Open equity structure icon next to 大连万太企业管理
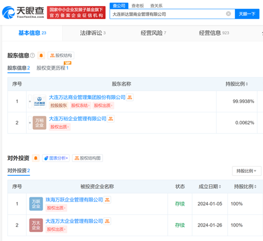Viewport: 263px width, 241px height. [x=107, y=221]
